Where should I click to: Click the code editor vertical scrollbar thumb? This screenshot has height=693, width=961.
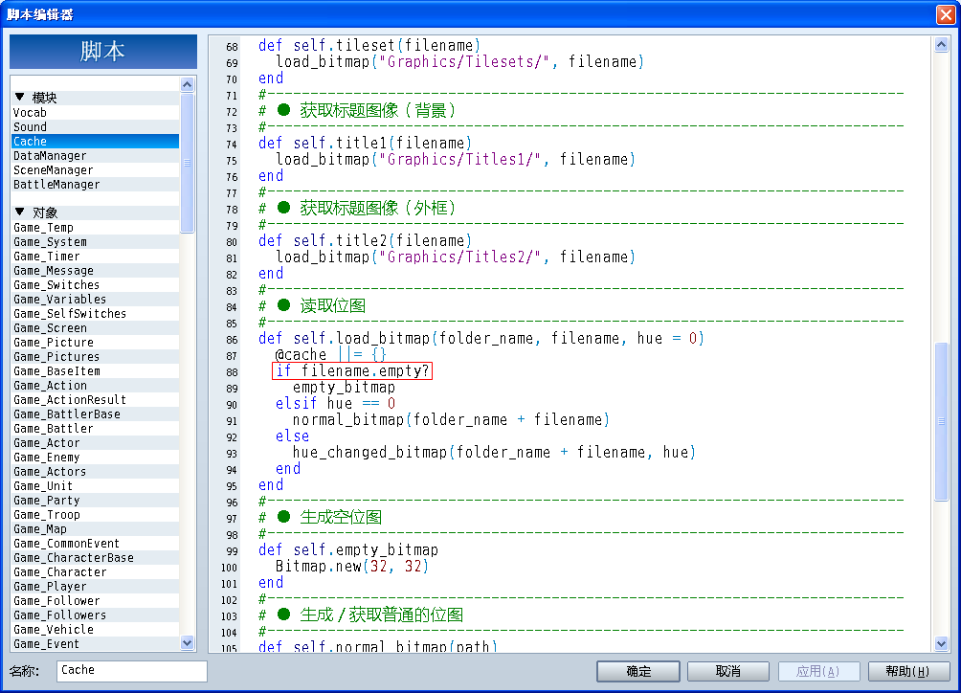(x=942, y=421)
